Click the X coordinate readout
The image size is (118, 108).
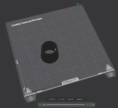[x=52, y=99]
